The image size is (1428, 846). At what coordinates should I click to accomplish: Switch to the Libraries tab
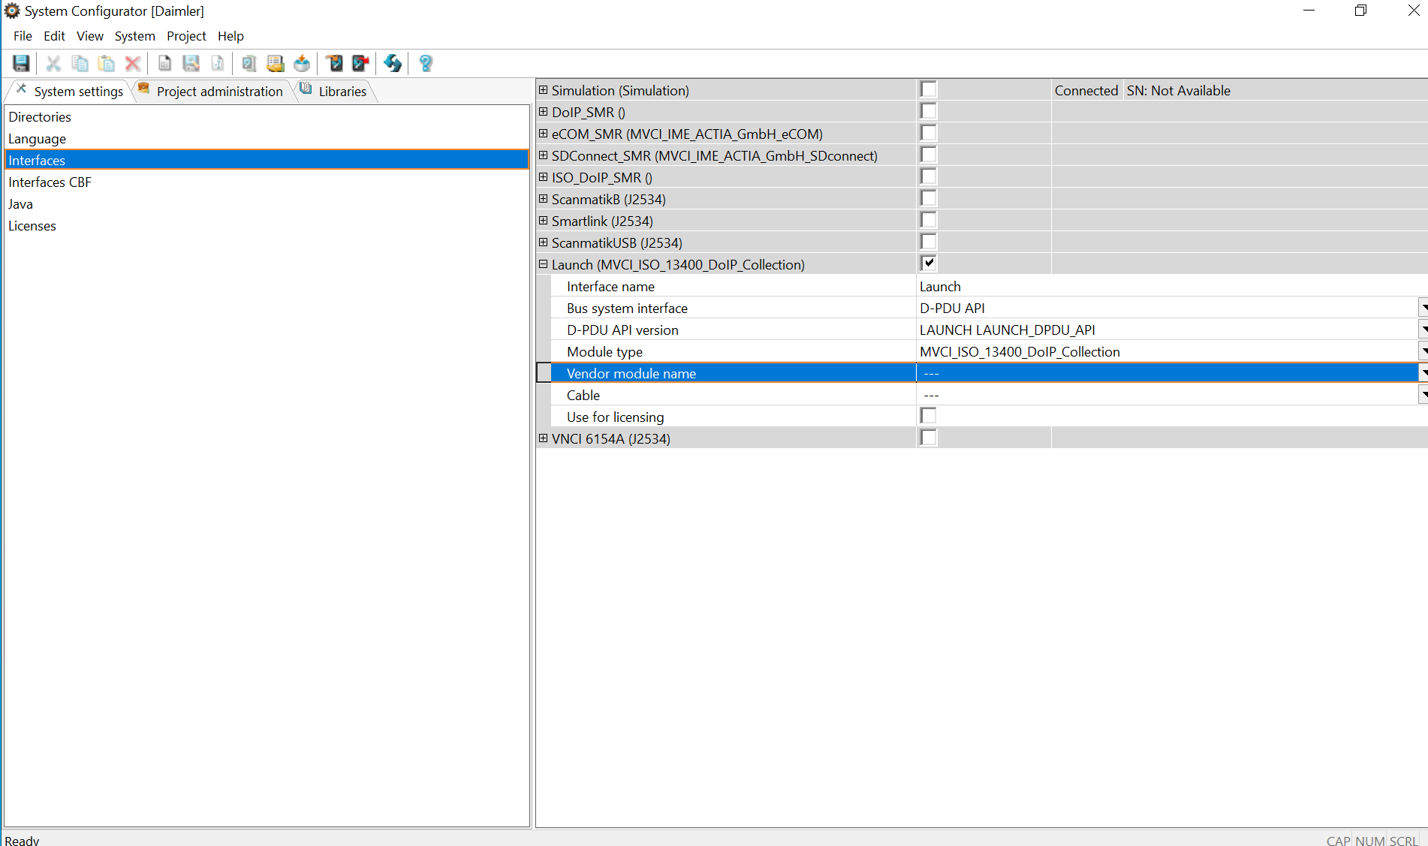pyautogui.click(x=334, y=91)
